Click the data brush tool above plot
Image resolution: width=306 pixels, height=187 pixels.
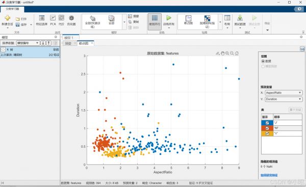(218, 53)
